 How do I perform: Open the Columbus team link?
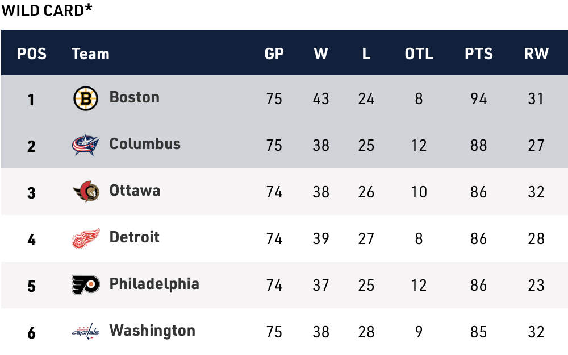point(145,144)
